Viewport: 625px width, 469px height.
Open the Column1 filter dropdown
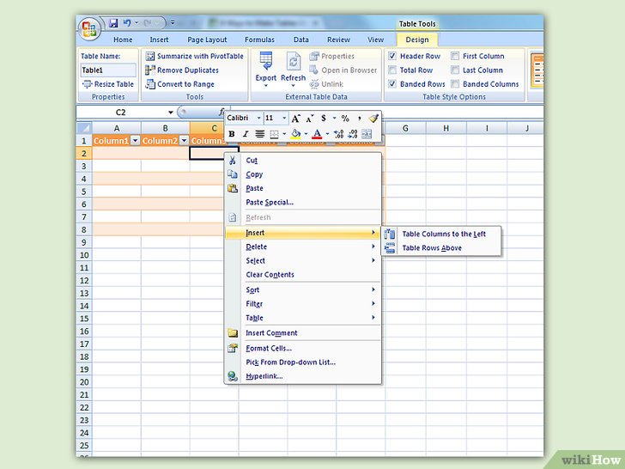tap(135, 141)
